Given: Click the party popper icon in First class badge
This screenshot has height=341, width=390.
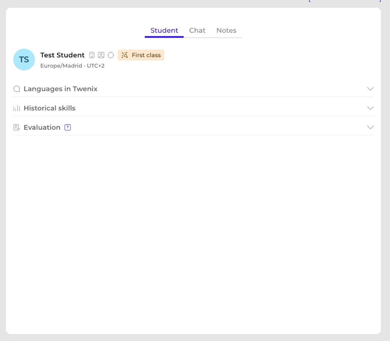Looking at the screenshot, I should tap(125, 55).
